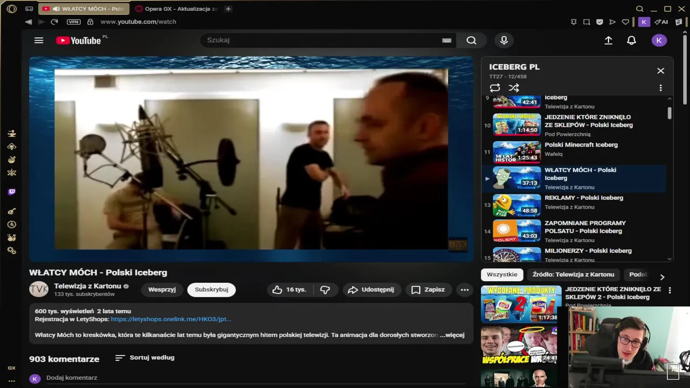Open the Telewizja z Kartonu channel name

point(87,286)
